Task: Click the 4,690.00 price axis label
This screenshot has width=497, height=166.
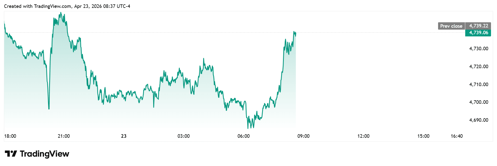Action: (479, 120)
